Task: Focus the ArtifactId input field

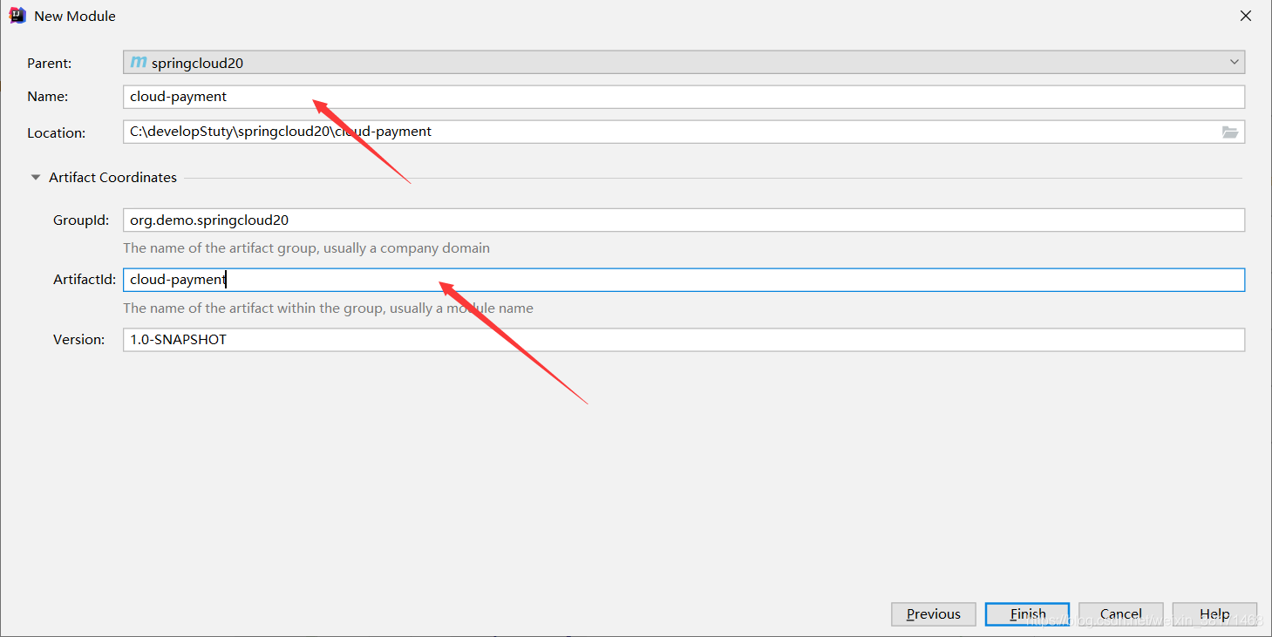Action: click(684, 280)
